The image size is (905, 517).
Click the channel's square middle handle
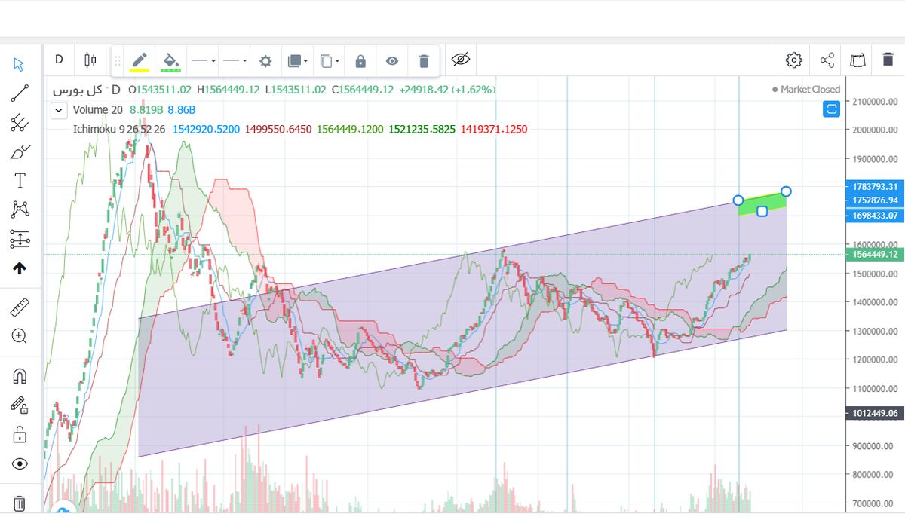[x=762, y=211]
